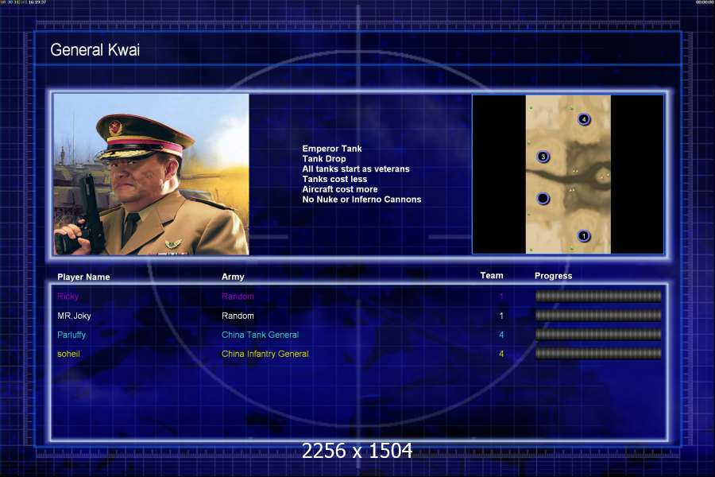Click the Emperor Tank ability line

point(332,149)
